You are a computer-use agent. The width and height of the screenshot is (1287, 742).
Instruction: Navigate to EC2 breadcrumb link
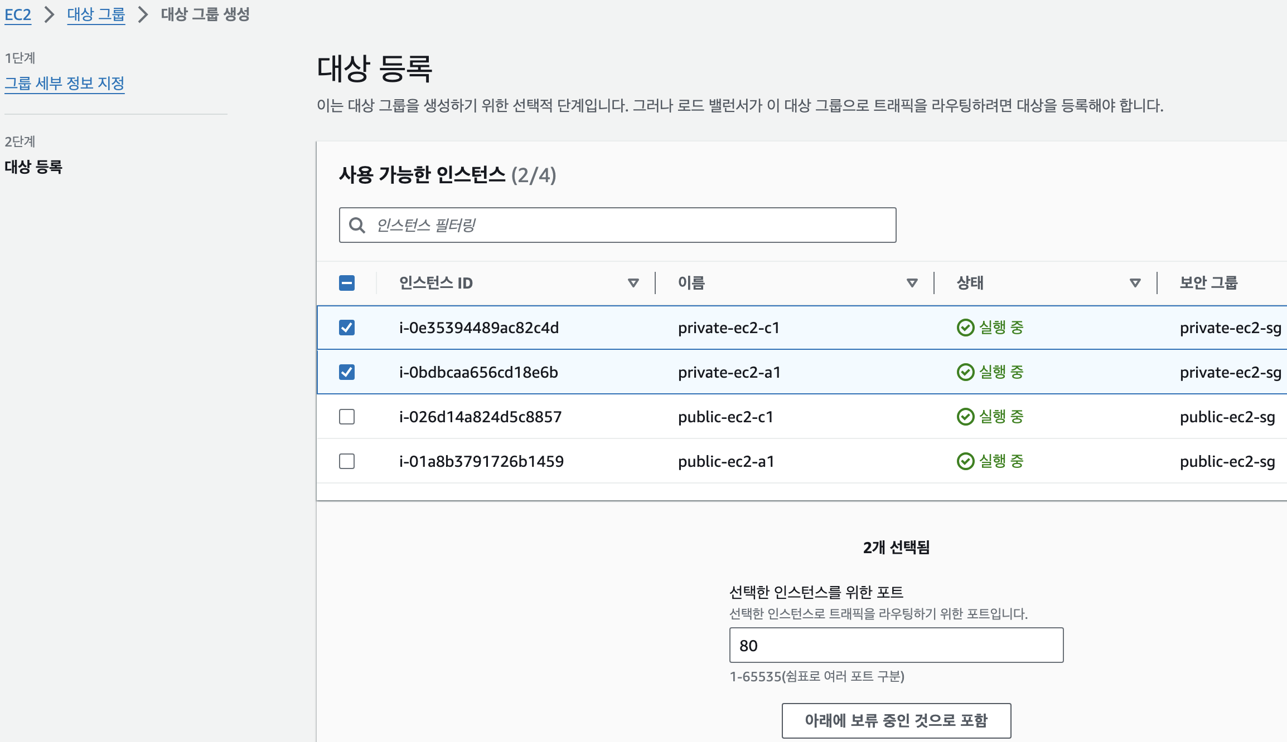(x=18, y=14)
